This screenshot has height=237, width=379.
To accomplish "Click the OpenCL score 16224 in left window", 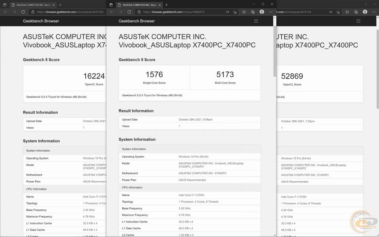I will pos(94,76).
